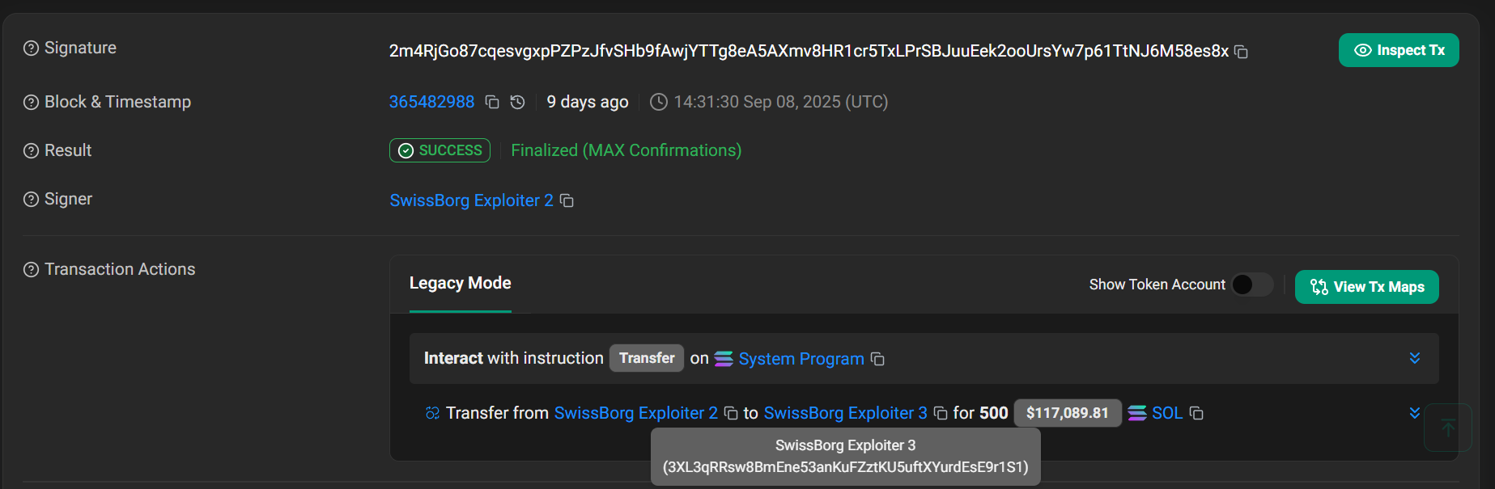
Task: Copy the SOL token address
Action: pos(1196,413)
